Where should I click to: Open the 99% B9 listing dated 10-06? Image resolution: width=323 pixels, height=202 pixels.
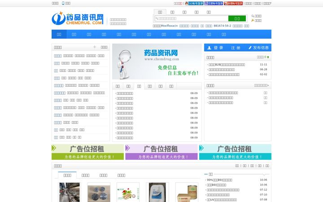point(219,180)
